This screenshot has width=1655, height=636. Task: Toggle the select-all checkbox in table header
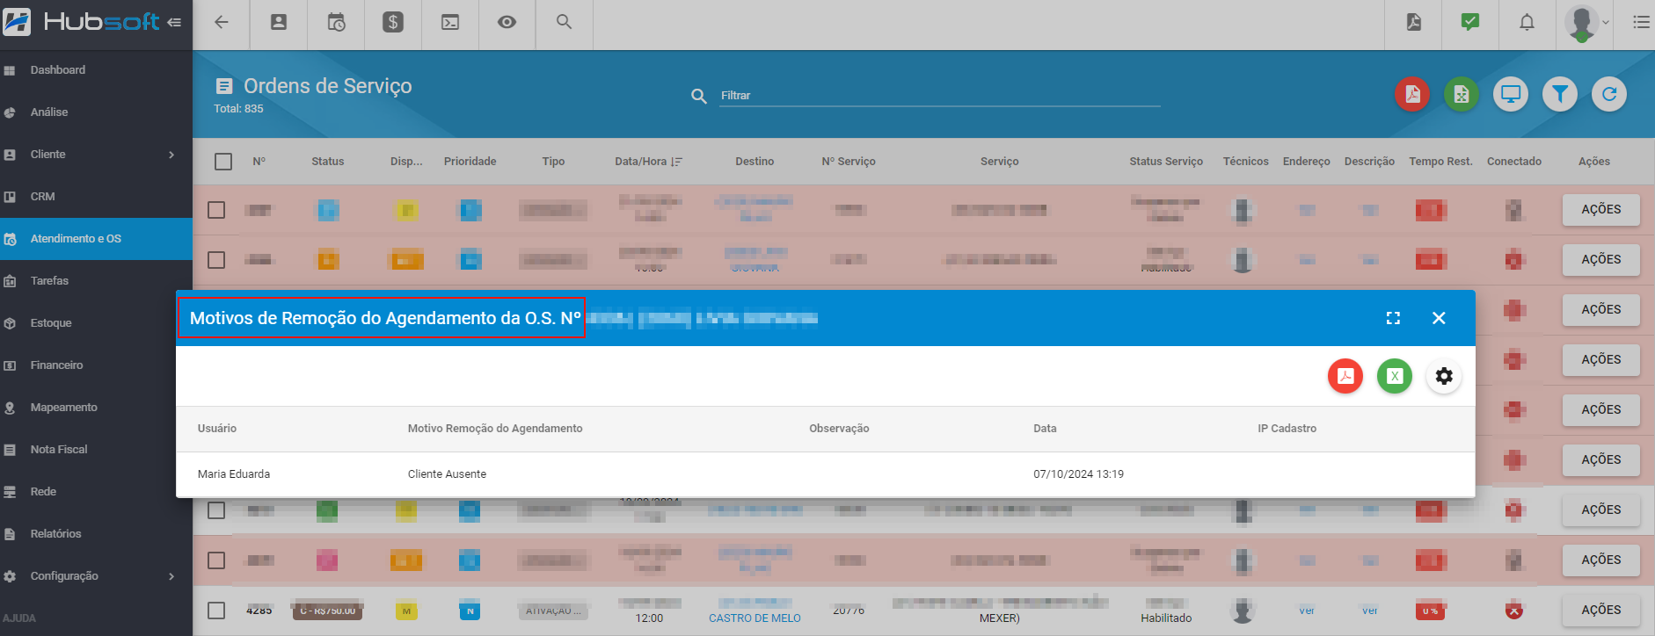coord(223,162)
